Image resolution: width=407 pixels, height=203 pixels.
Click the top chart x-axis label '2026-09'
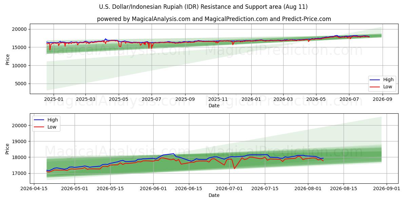click(383, 99)
